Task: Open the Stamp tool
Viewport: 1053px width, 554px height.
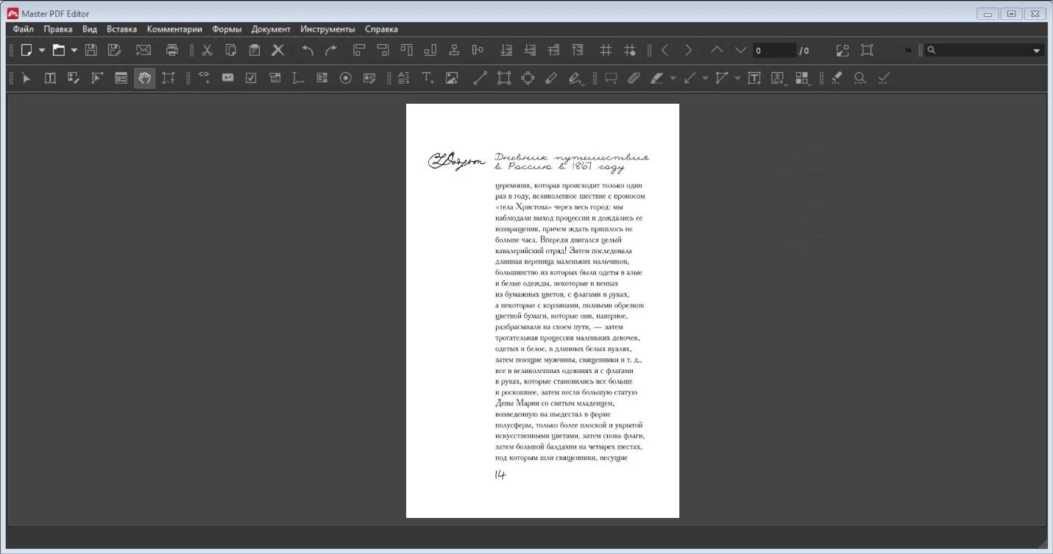Action: coord(778,78)
